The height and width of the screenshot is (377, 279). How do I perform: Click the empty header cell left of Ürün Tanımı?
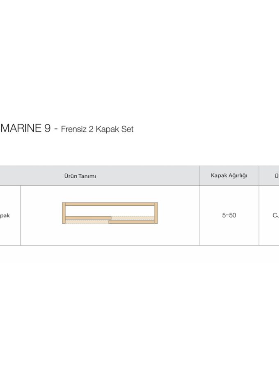10,176
